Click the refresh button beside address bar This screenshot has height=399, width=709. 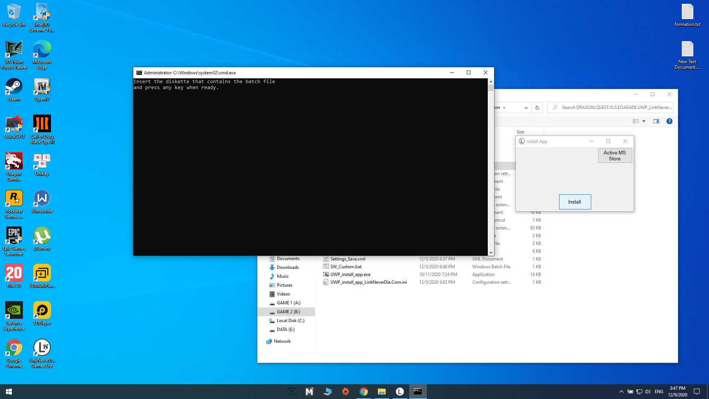[537, 108]
